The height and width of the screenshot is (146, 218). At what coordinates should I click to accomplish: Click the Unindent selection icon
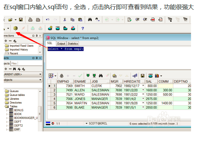point(145,19)
